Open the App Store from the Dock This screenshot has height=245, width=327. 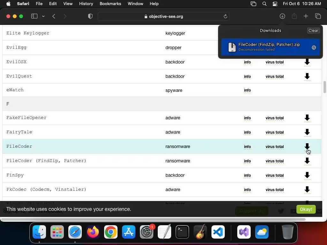129,232
